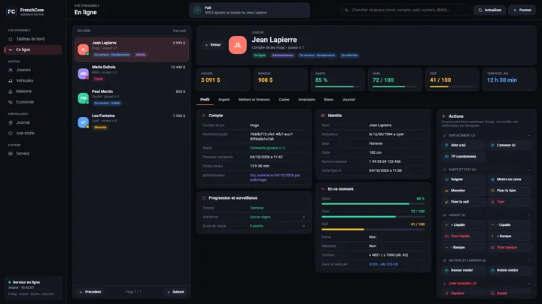The image size is (542, 304).
Task: Click the Menotter handcuff action
Action: pyautogui.click(x=464, y=191)
